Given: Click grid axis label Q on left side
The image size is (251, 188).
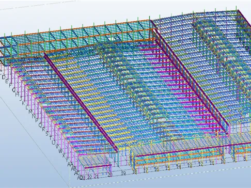Looking at the screenshot, I should point(40,125).
